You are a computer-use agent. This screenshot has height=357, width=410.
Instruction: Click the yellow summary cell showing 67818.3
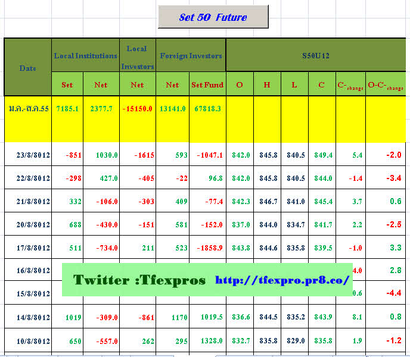pos(207,109)
